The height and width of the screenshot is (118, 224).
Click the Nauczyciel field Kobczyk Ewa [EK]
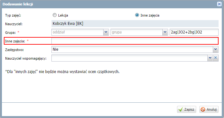(135, 24)
